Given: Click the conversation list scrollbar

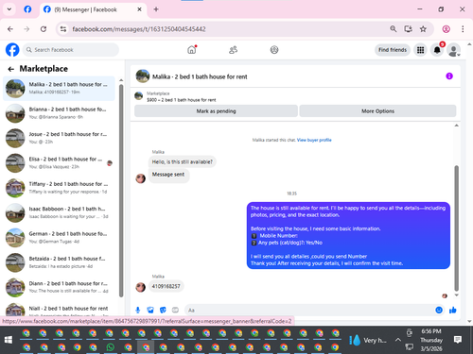Looking at the screenshot, I should [121, 191].
